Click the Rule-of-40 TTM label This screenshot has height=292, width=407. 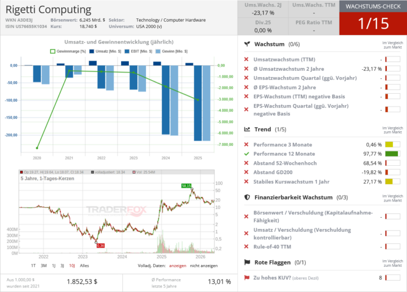point(272,246)
